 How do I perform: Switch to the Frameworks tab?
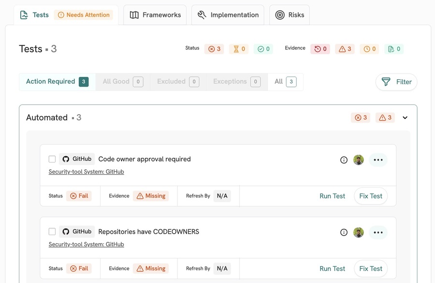click(155, 15)
